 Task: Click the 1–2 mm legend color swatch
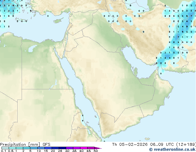19,148
